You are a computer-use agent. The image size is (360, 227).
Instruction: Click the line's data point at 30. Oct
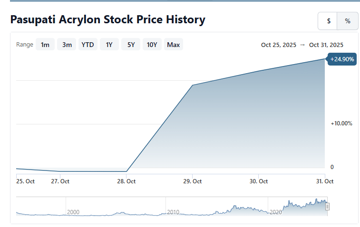[x=258, y=71]
